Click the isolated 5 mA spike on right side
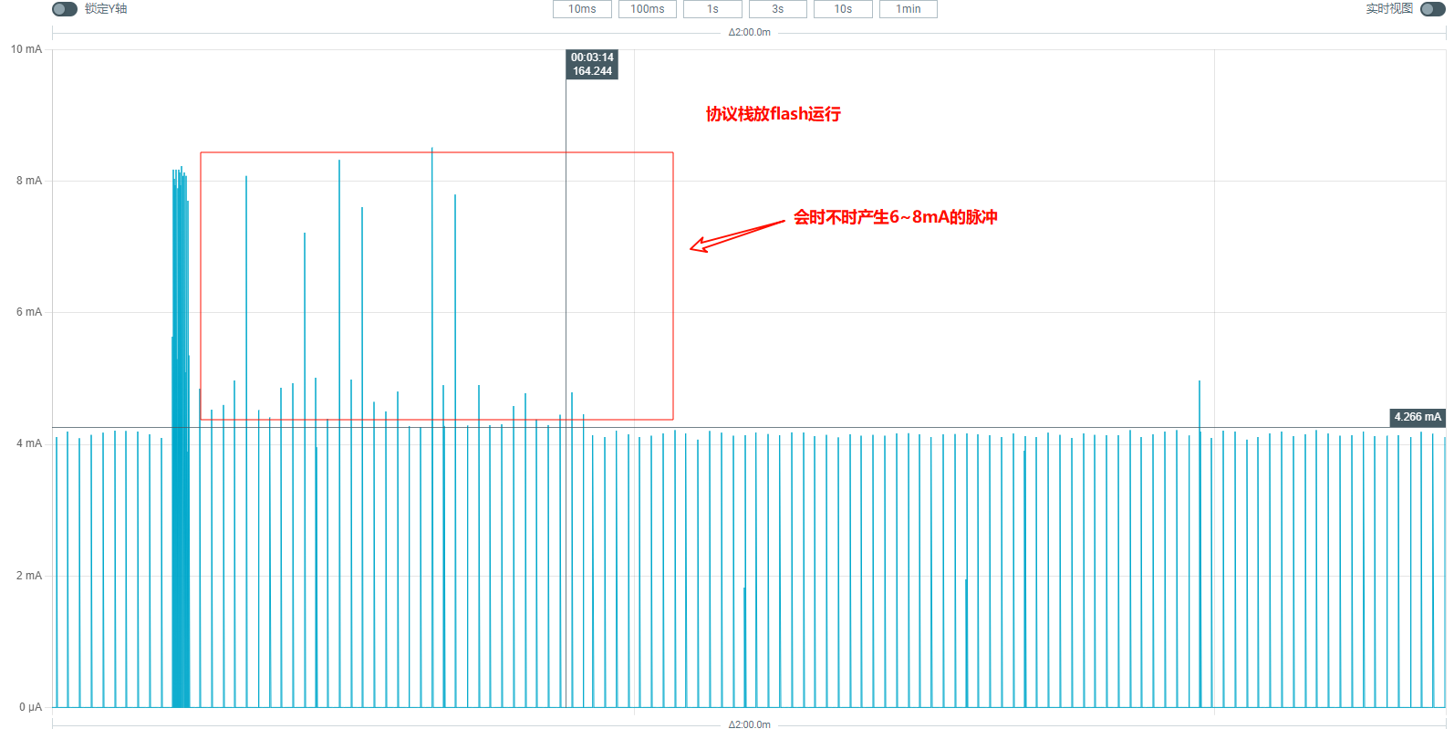 (x=1199, y=401)
